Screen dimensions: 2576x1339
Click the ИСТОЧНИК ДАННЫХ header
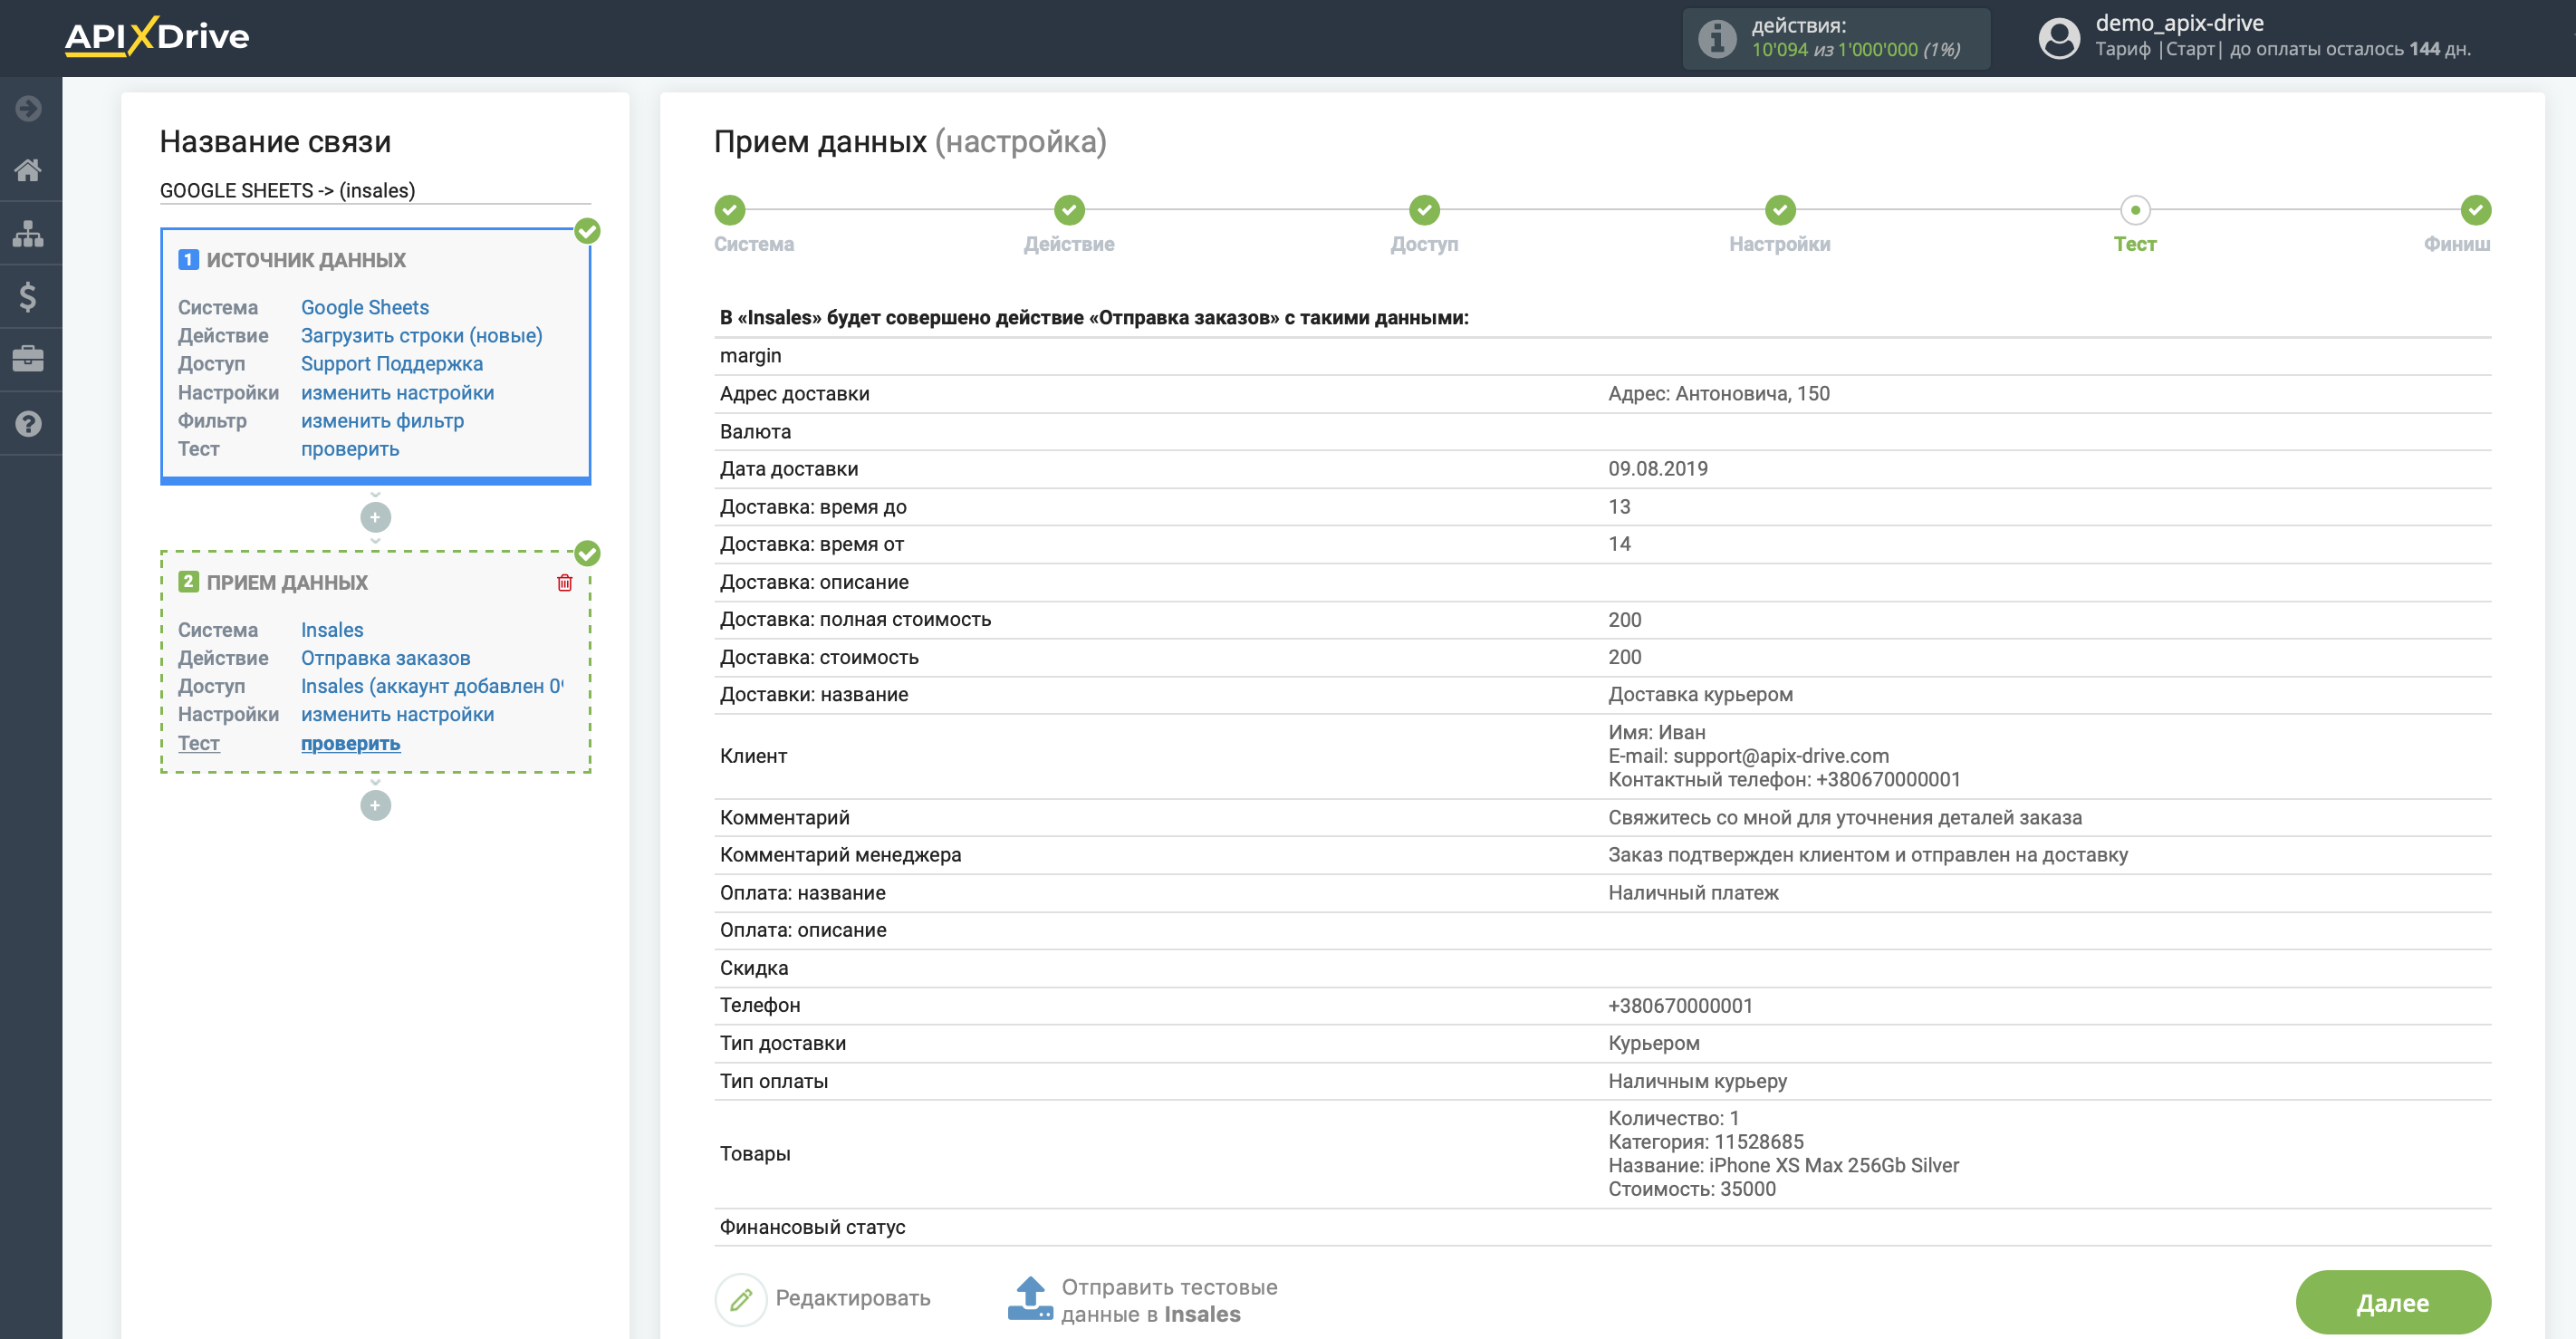(306, 261)
